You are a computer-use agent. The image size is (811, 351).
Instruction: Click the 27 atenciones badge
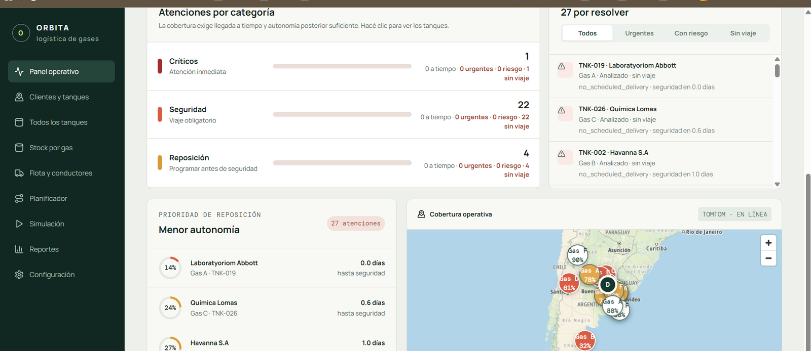tap(356, 223)
